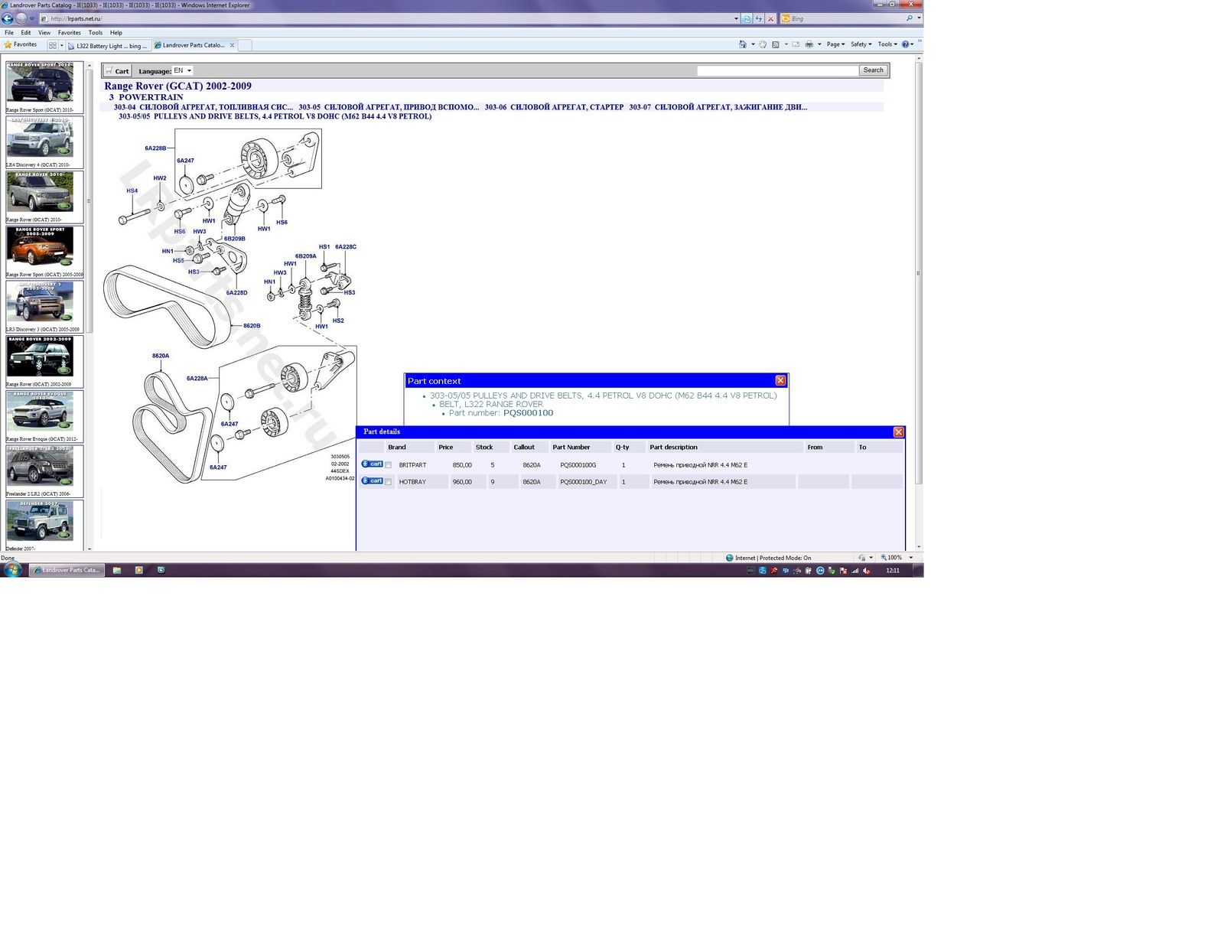
Task: Click the page vertical scrollbar
Action: (x=919, y=304)
